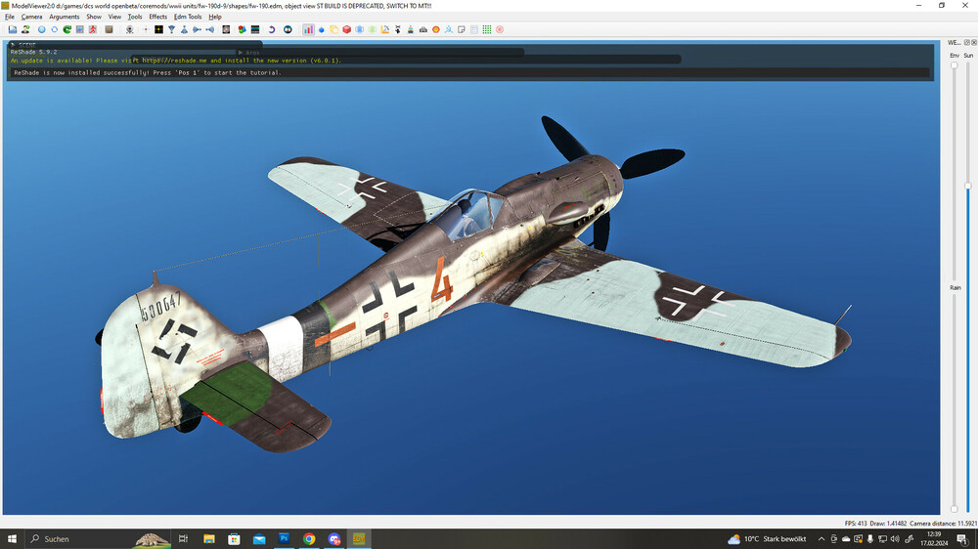Undock the WE... weather panel

click(967, 42)
